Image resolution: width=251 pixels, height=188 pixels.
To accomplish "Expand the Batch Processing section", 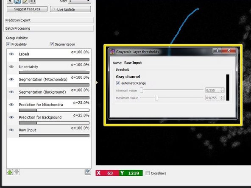I will coord(49,28).
